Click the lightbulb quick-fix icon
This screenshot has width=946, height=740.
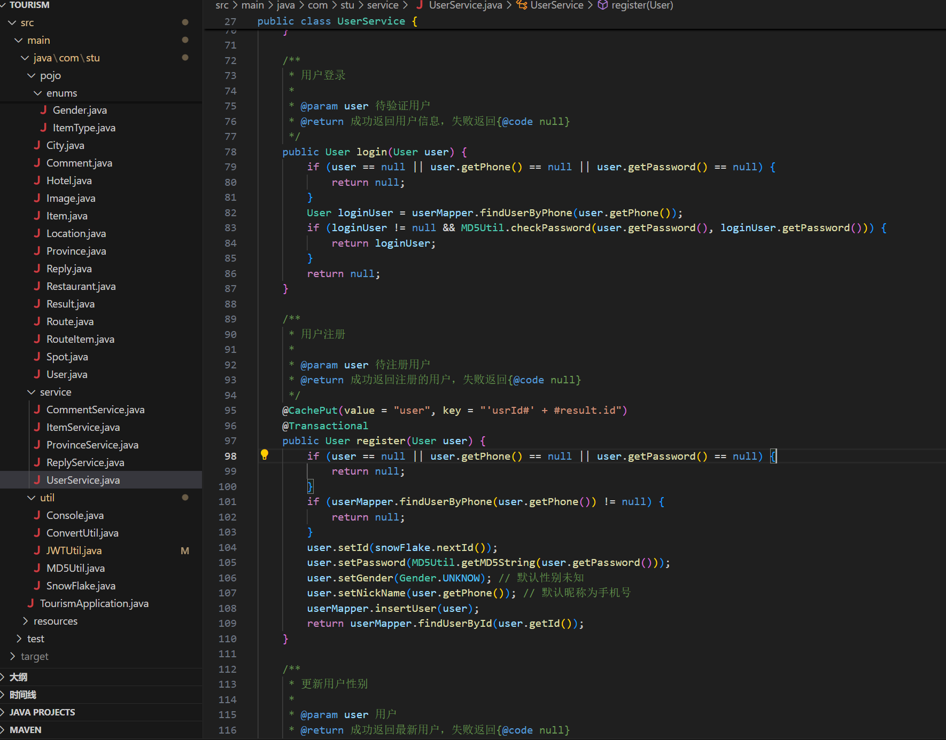coord(264,455)
